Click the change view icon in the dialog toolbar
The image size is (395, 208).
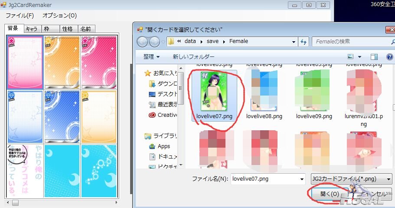point(350,57)
